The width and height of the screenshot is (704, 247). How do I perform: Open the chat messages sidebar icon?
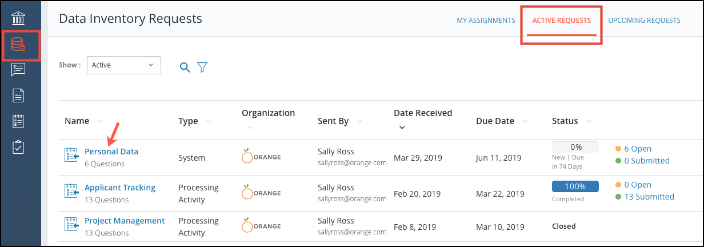click(18, 69)
